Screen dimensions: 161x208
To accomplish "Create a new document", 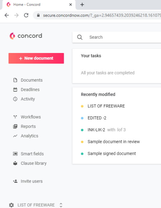I will click(36, 58).
